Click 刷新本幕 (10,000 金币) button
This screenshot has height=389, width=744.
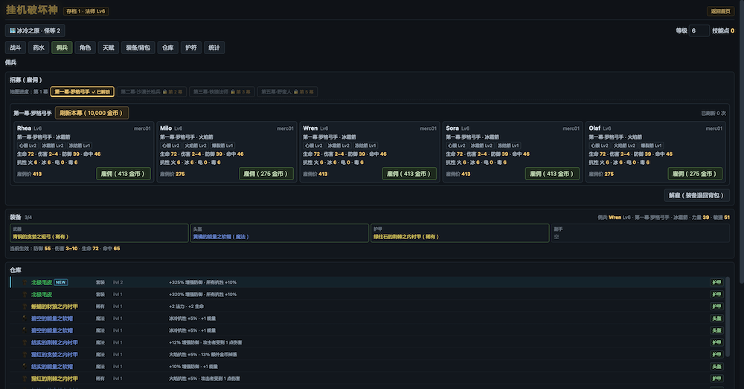coord(92,113)
